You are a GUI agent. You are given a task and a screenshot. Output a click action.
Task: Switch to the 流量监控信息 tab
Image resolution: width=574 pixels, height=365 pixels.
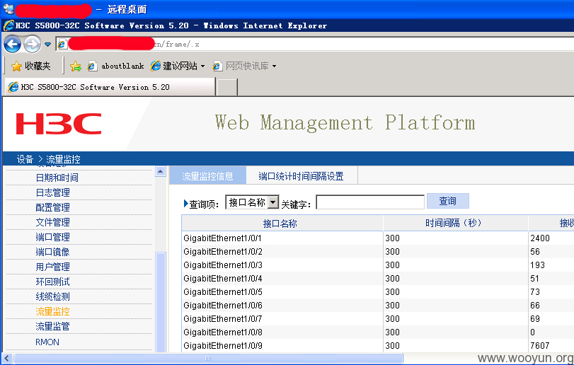point(207,176)
